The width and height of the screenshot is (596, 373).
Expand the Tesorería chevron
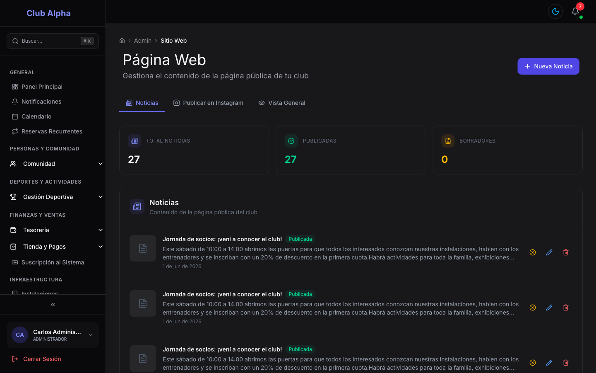click(x=101, y=230)
